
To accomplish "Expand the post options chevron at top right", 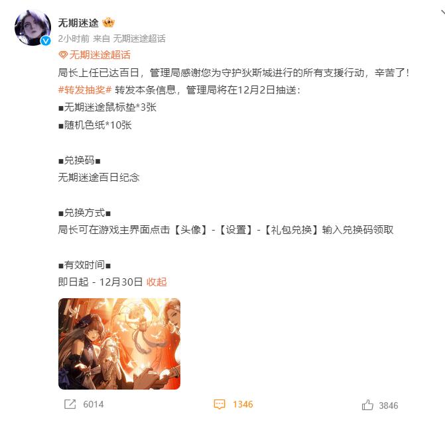I will click(443, 12).
